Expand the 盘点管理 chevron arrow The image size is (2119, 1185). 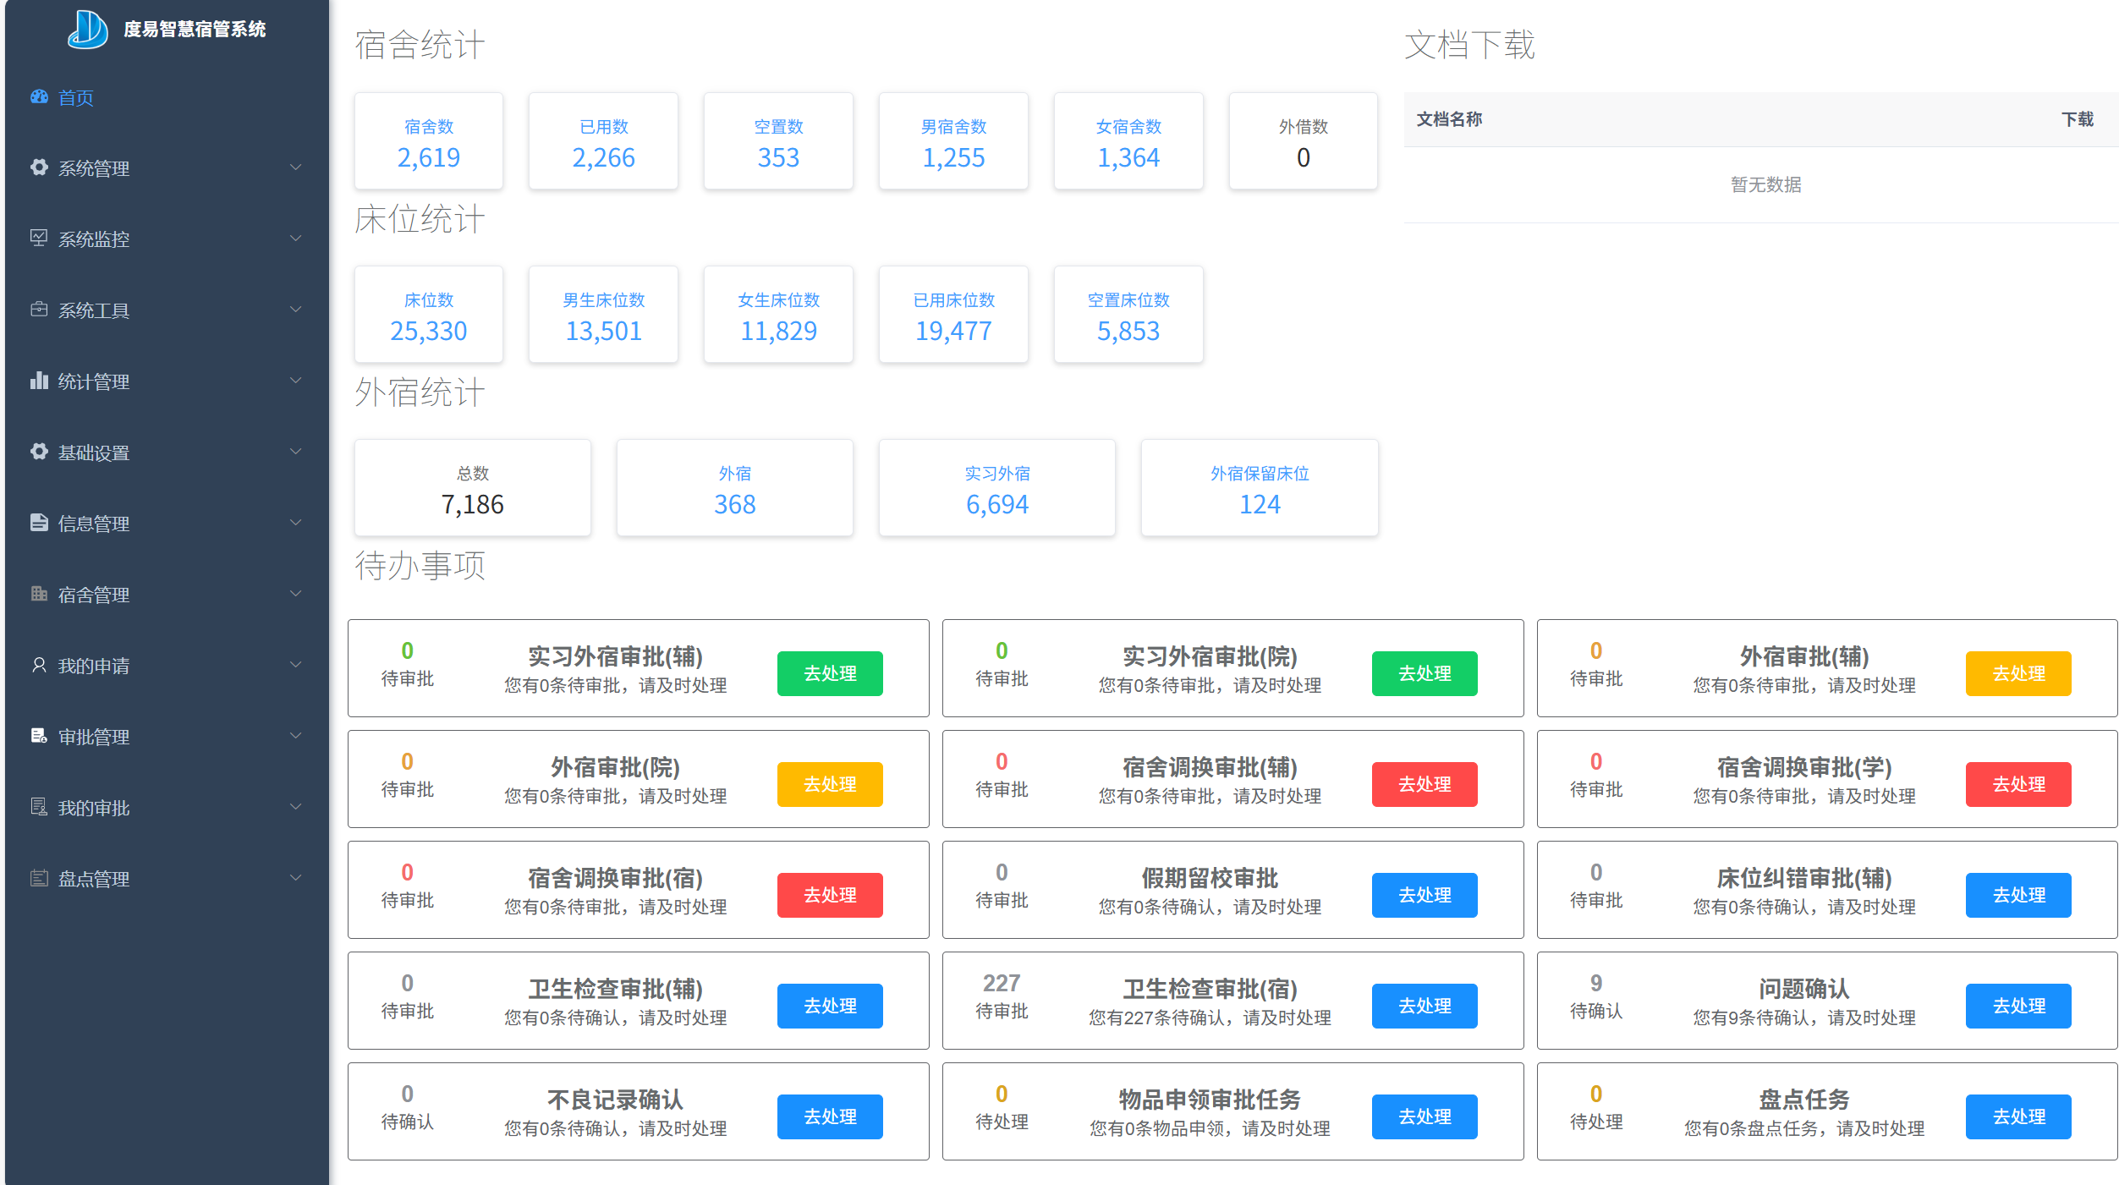point(296,878)
